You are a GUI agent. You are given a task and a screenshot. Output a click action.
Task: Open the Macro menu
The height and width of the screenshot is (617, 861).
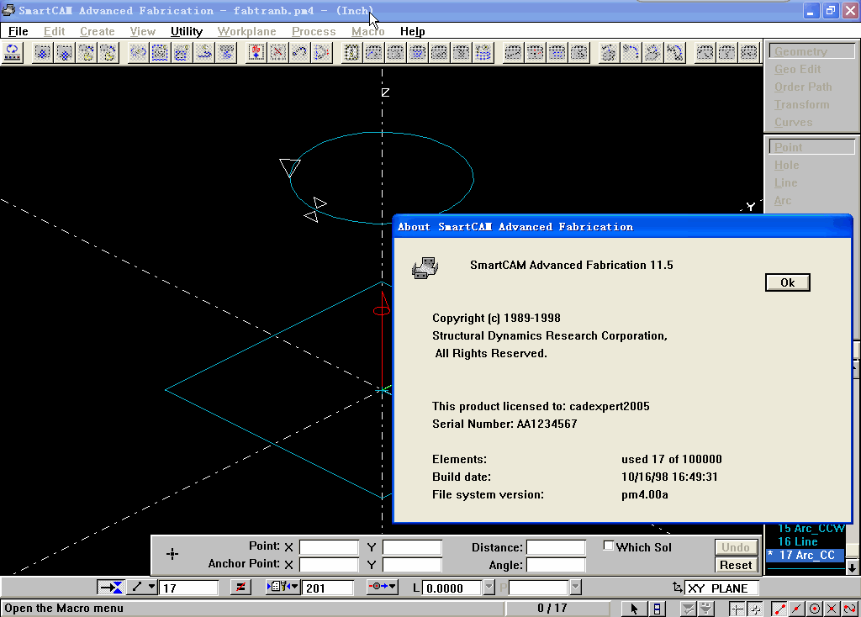click(368, 31)
